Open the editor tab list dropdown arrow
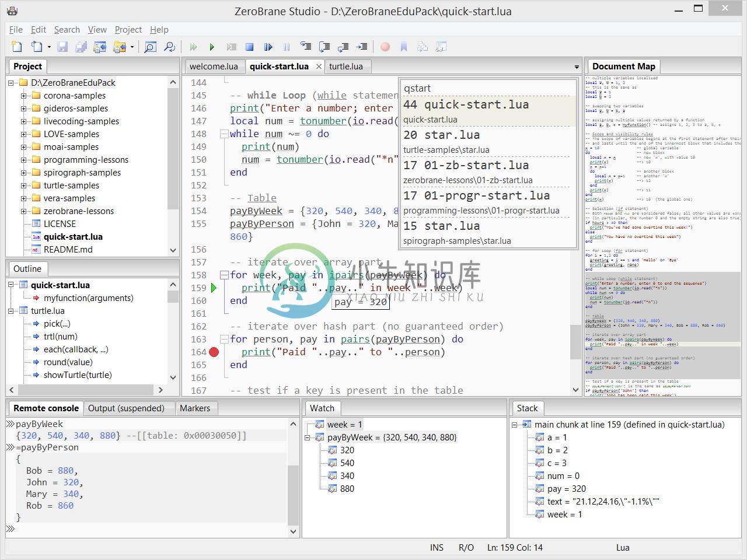Viewport: 747px width, 560px height. (577, 67)
